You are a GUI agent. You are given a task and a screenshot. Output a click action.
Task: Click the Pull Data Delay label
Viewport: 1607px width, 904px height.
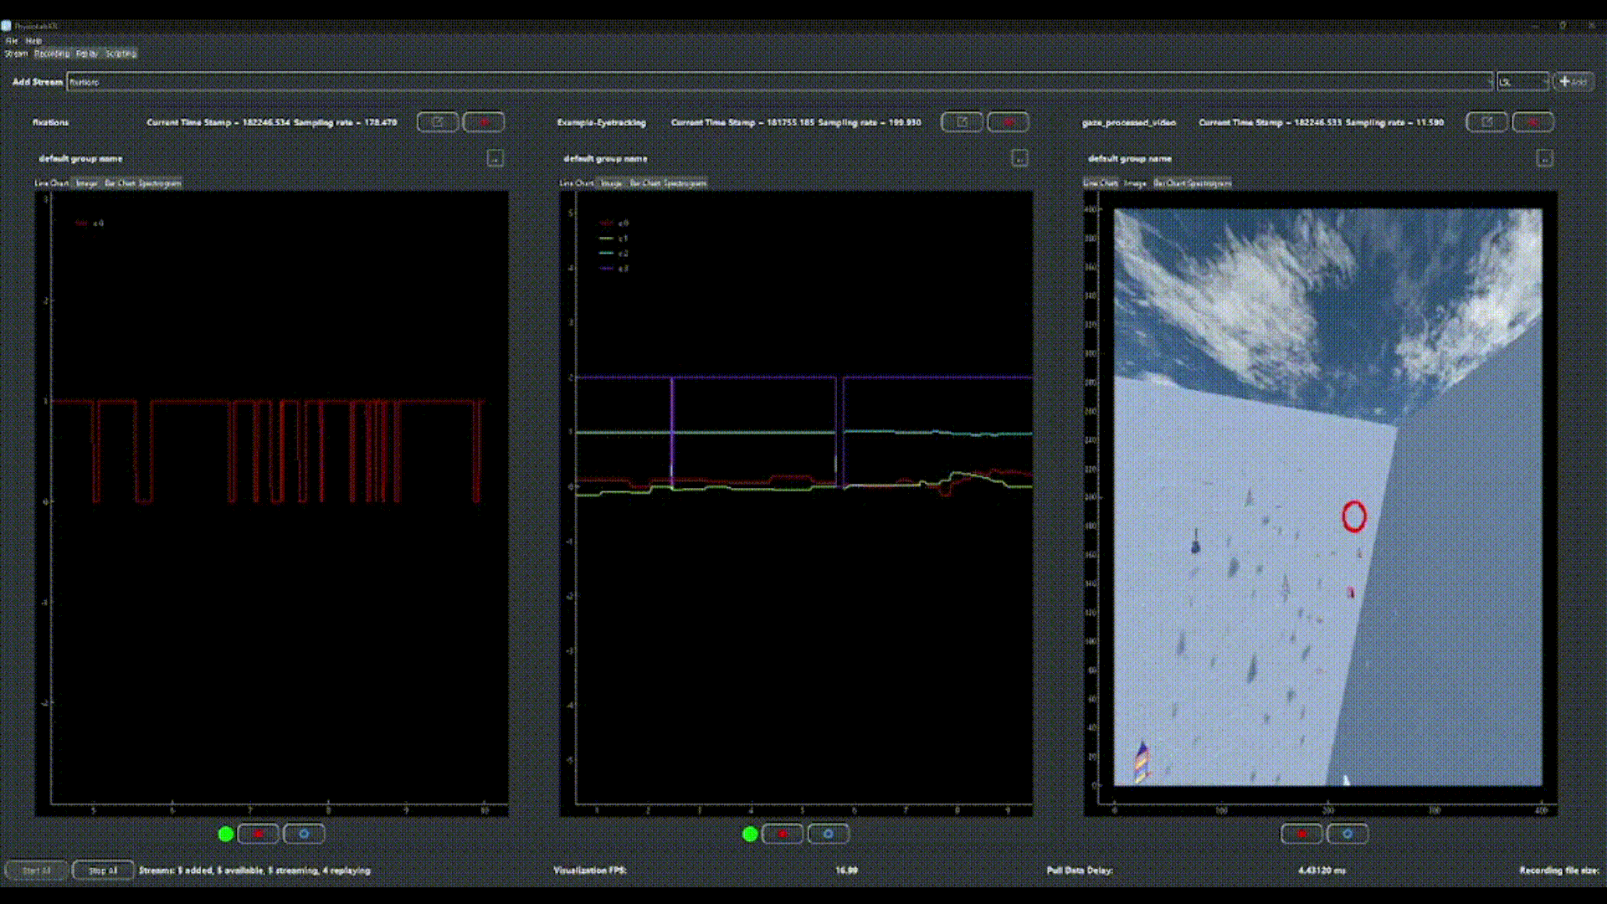(1080, 871)
